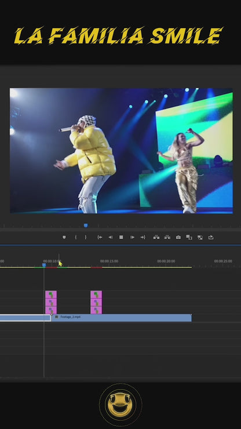Stop playback with the square Stop button
The height and width of the screenshot is (429, 241).
[x=121, y=237]
